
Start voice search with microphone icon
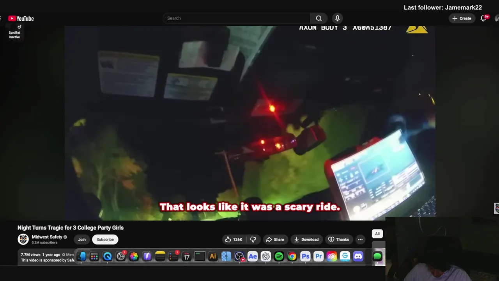338,18
